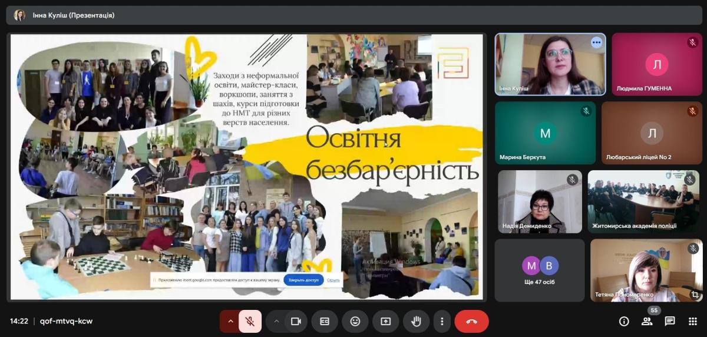The width and height of the screenshot is (707, 337).
Task: Click muted mic icon on Марина Беркута tile
Action: click(x=586, y=111)
